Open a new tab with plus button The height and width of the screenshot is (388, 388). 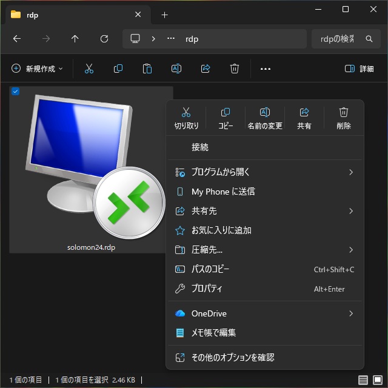point(164,15)
